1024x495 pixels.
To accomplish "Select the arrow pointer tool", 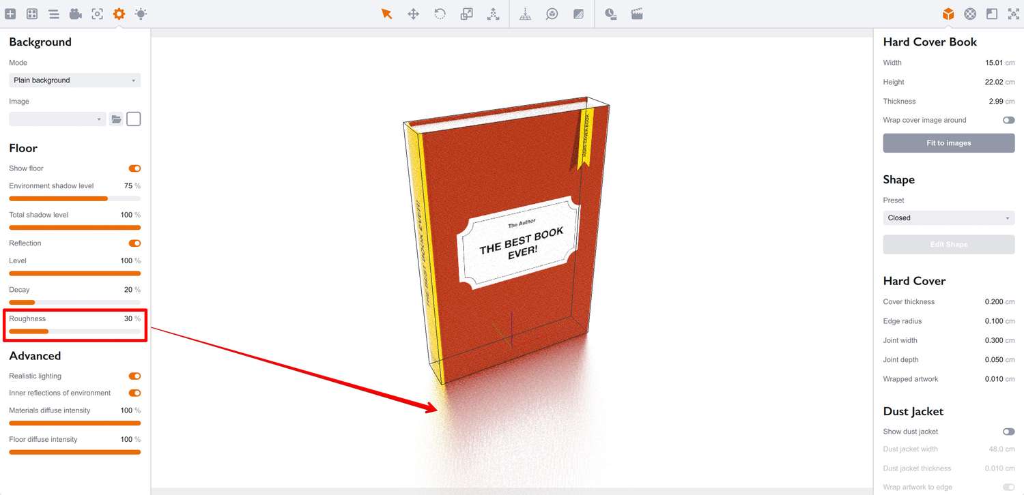I will [387, 14].
